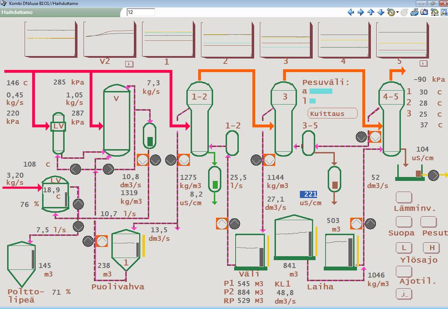Select the outlet pump with yellow arrow
This screenshot has width=448, height=309.
[x=434, y=175]
